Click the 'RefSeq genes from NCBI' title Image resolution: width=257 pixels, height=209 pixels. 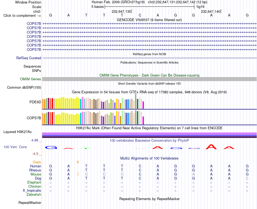tap(149, 54)
